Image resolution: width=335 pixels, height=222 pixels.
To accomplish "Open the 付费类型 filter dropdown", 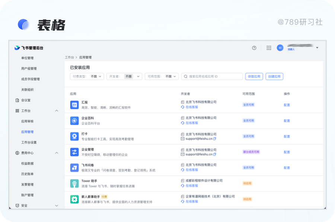I will coord(87,76).
